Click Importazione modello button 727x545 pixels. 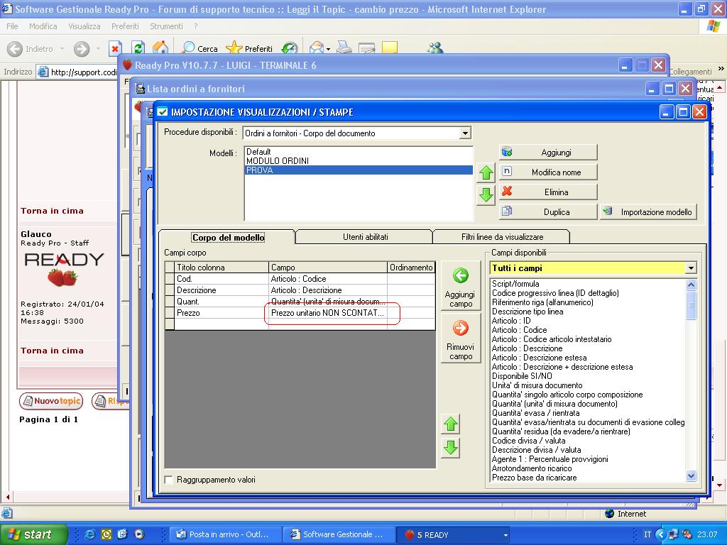tap(649, 211)
